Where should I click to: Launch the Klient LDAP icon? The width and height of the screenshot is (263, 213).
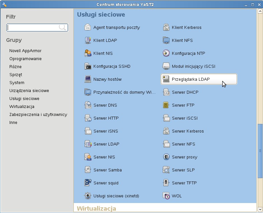87,41
